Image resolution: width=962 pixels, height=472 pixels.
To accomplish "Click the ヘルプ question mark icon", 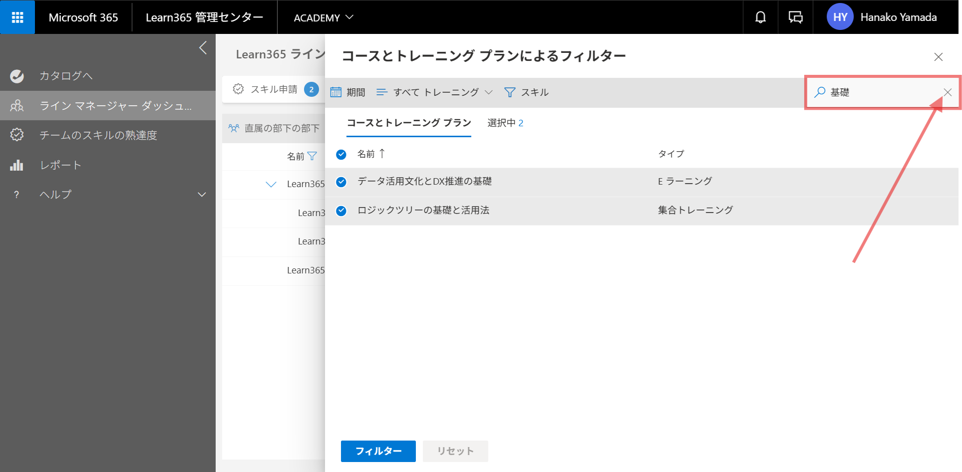I will click(16, 195).
